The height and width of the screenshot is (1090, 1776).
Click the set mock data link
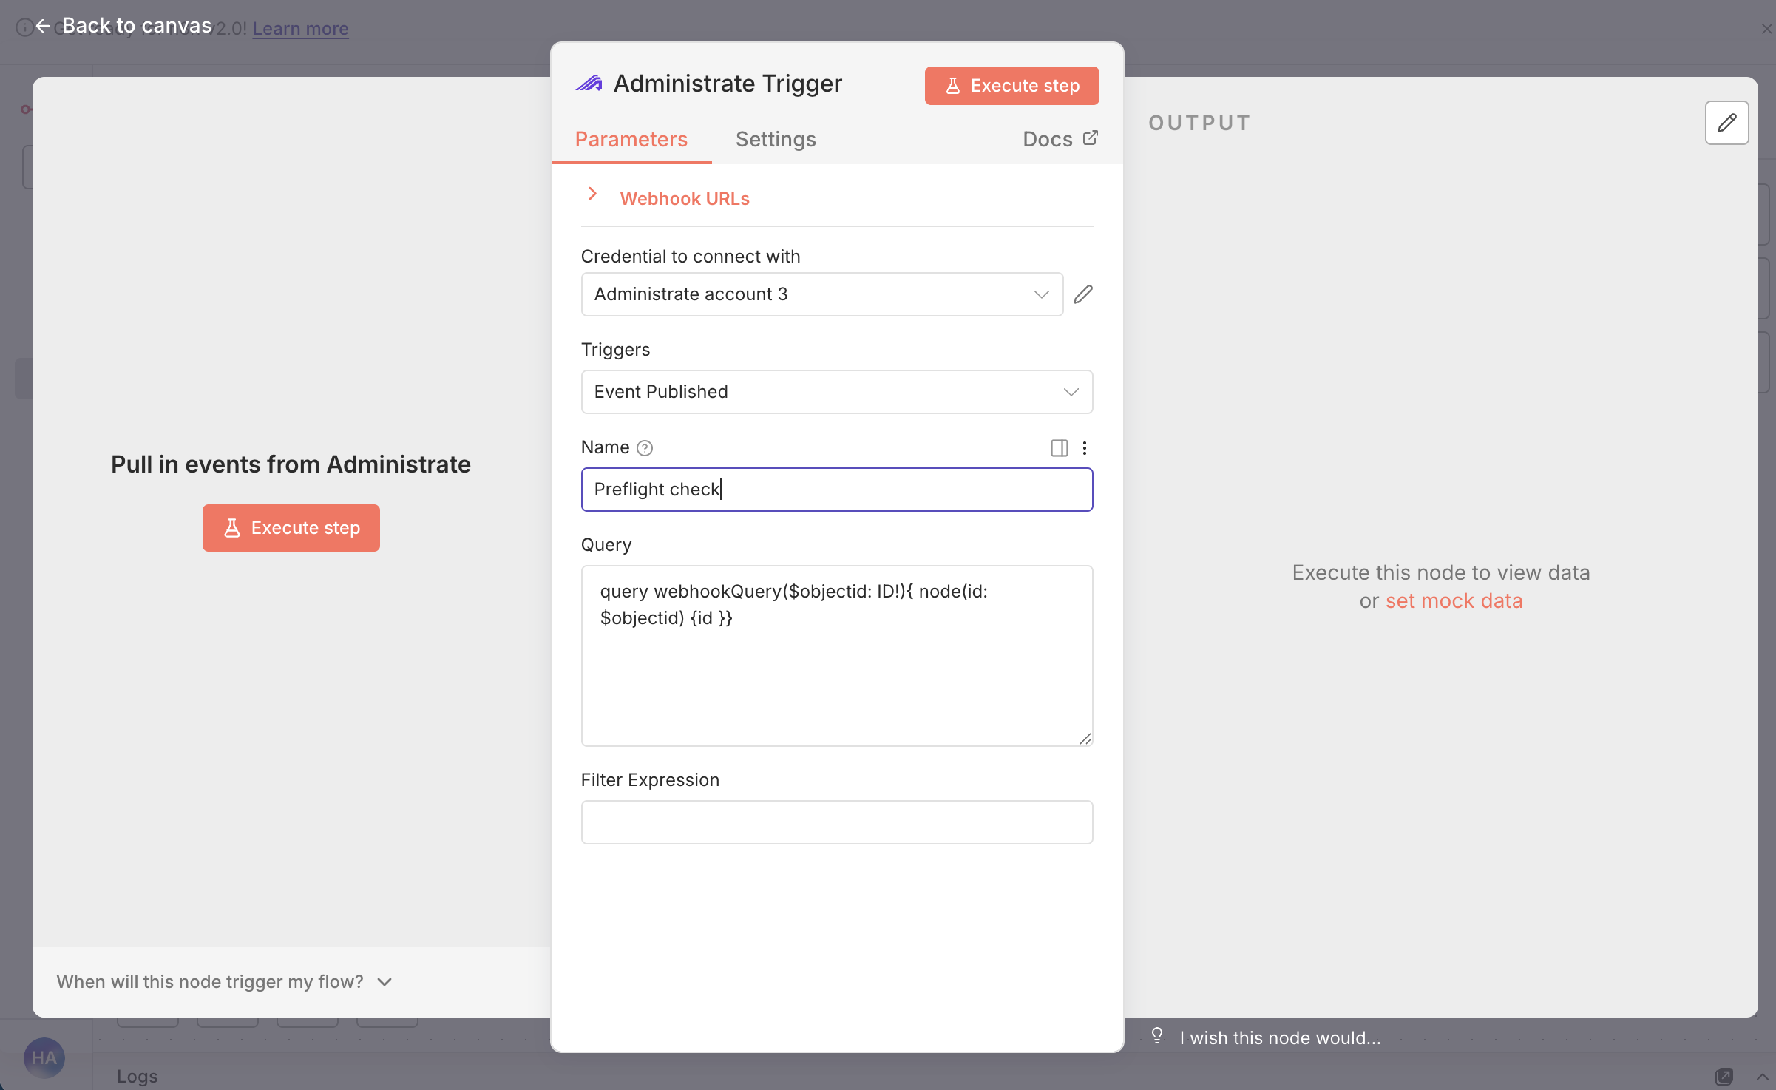pos(1454,600)
